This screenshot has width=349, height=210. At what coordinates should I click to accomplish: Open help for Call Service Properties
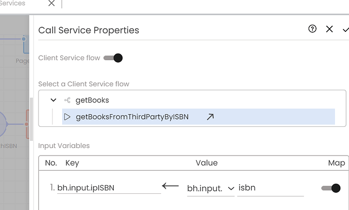312,29
